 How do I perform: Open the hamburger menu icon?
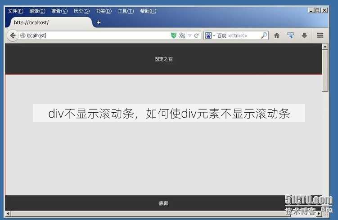(x=320, y=35)
